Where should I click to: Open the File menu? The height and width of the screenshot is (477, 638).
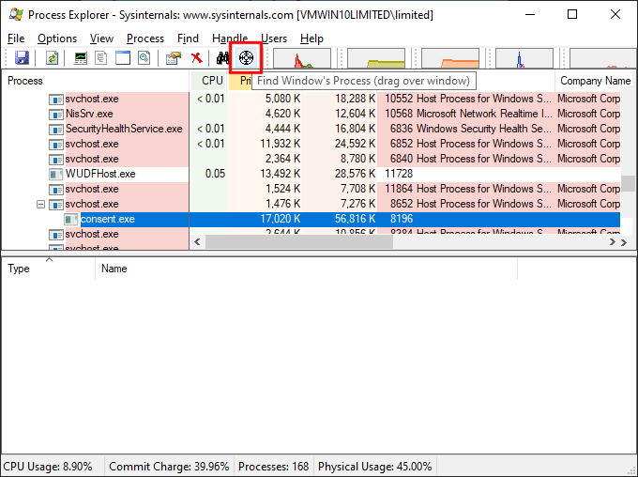(16, 38)
